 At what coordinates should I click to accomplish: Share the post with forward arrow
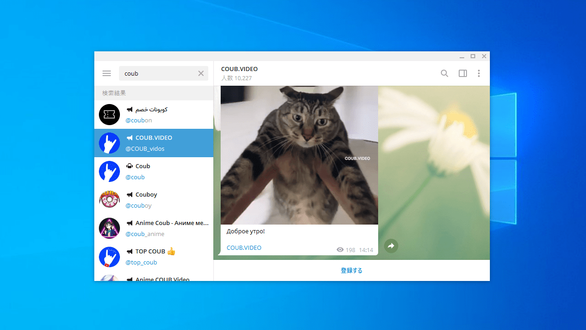coord(391,246)
